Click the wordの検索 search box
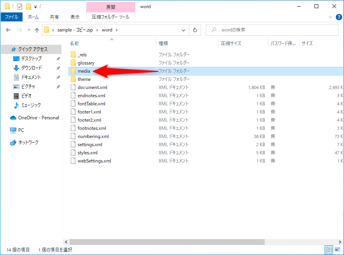Viewport: 344px width, 255px height. [272, 30]
